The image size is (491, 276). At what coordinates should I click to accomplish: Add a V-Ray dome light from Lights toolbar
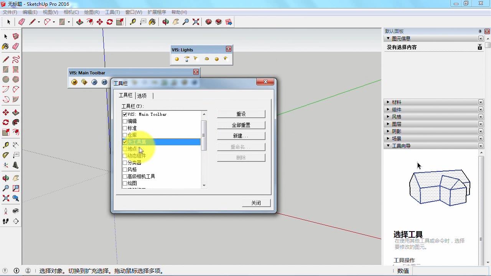[x=207, y=59]
